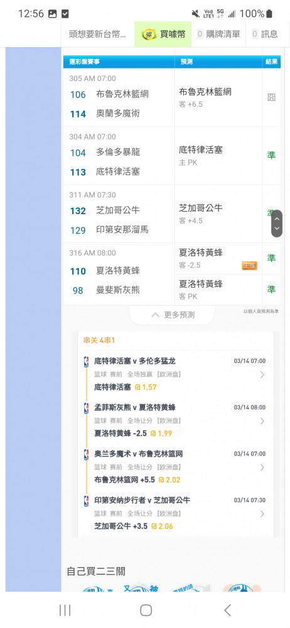Select team 印第安那溜馬

click(x=122, y=230)
